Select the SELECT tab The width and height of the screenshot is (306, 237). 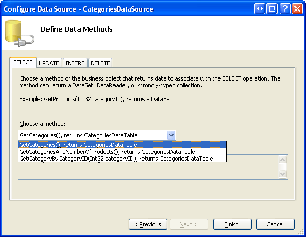coord(23,62)
